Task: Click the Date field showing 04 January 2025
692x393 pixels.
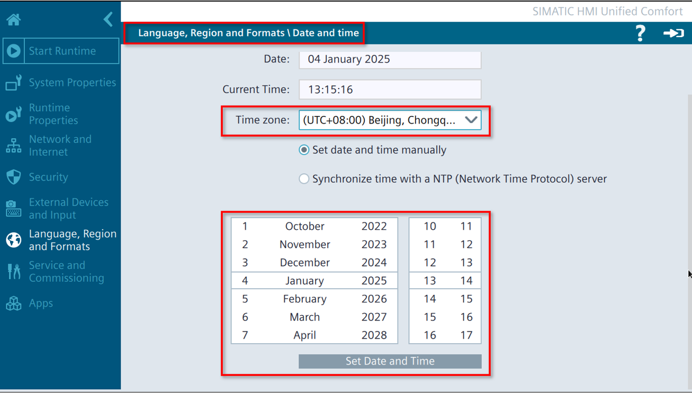Action: [390, 59]
